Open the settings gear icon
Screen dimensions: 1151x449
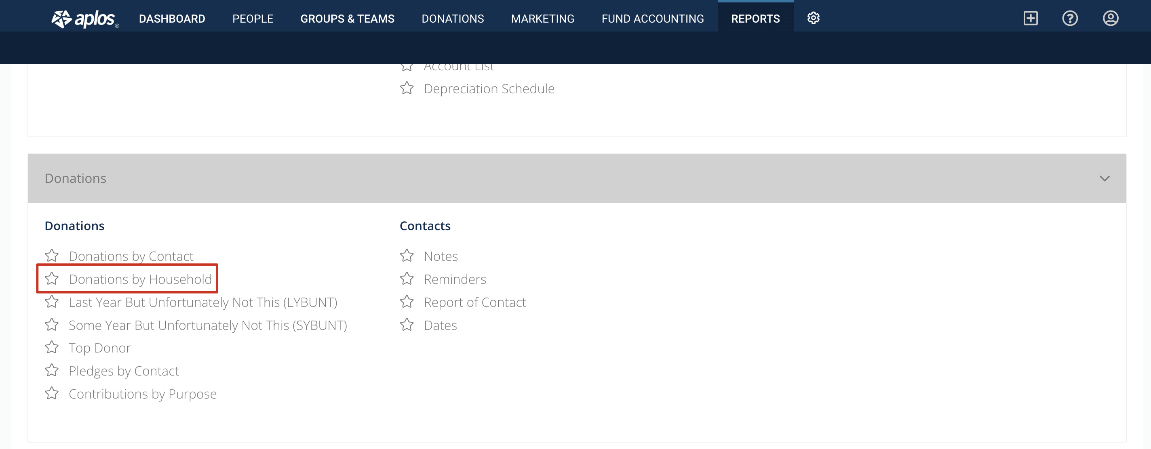click(x=813, y=18)
